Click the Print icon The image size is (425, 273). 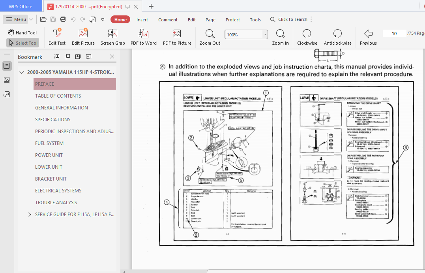[63, 19]
